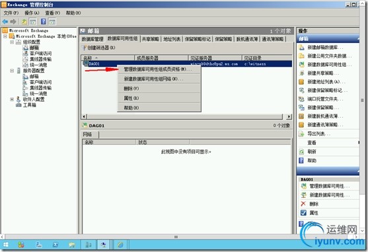Choose 属性(R) in the context menu
This screenshot has width=368, height=252.
tap(159, 98)
